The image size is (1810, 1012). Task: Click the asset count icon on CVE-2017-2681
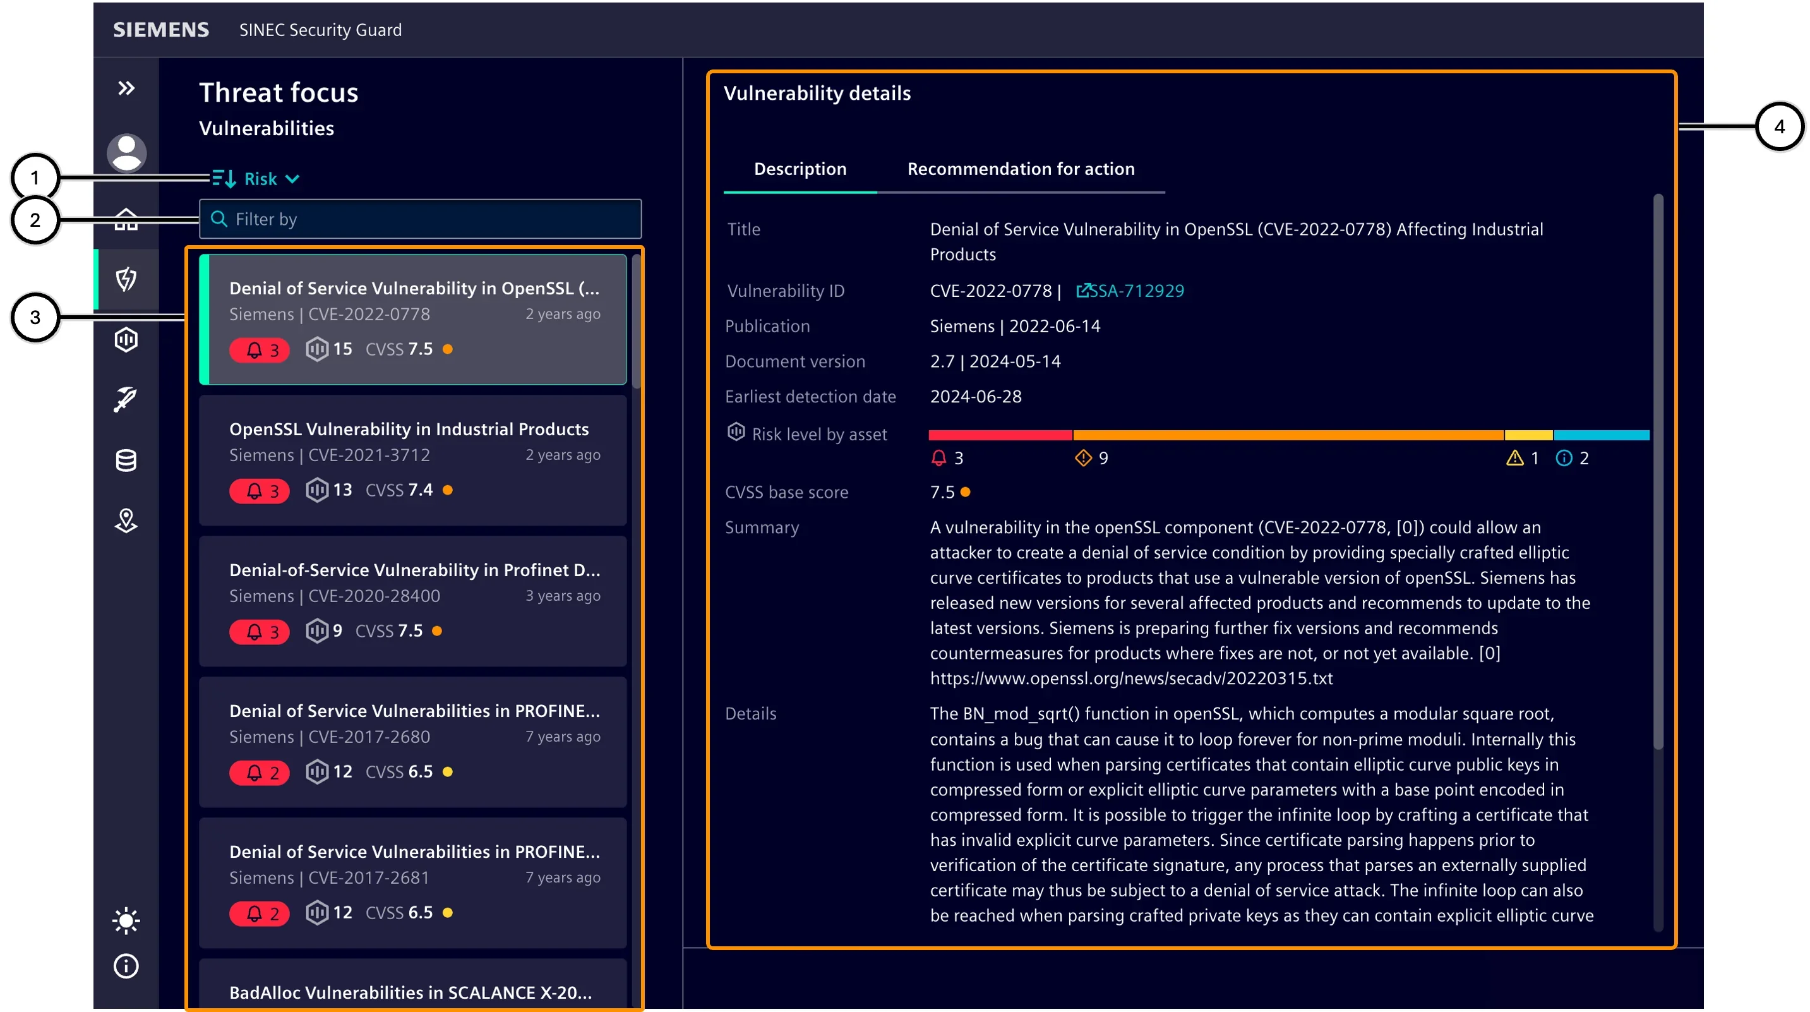[317, 912]
